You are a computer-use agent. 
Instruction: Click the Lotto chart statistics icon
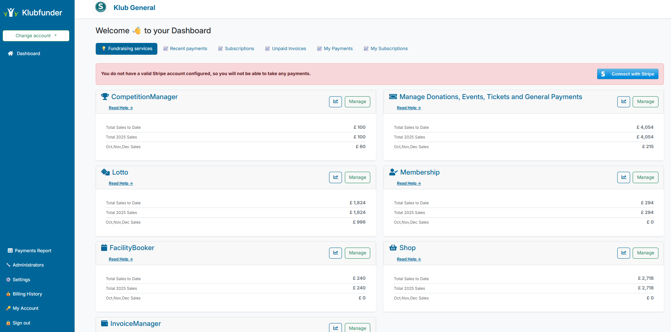335,177
